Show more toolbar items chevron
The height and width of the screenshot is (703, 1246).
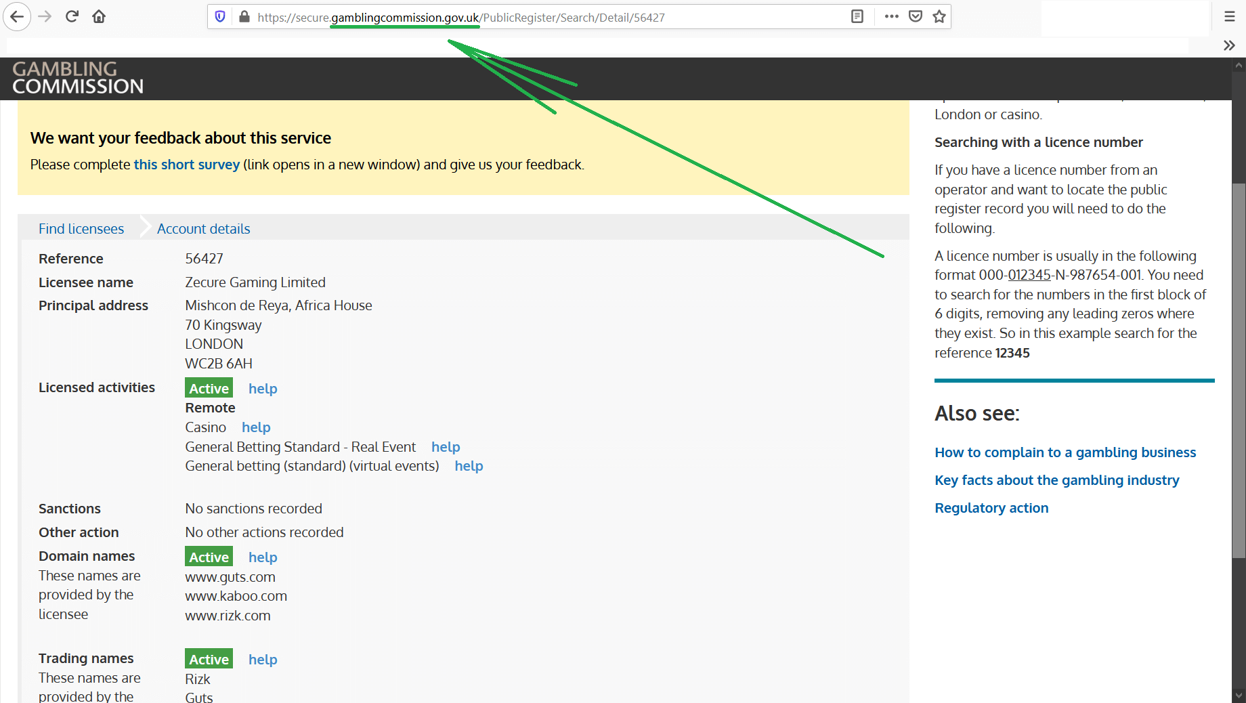click(x=1230, y=45)
